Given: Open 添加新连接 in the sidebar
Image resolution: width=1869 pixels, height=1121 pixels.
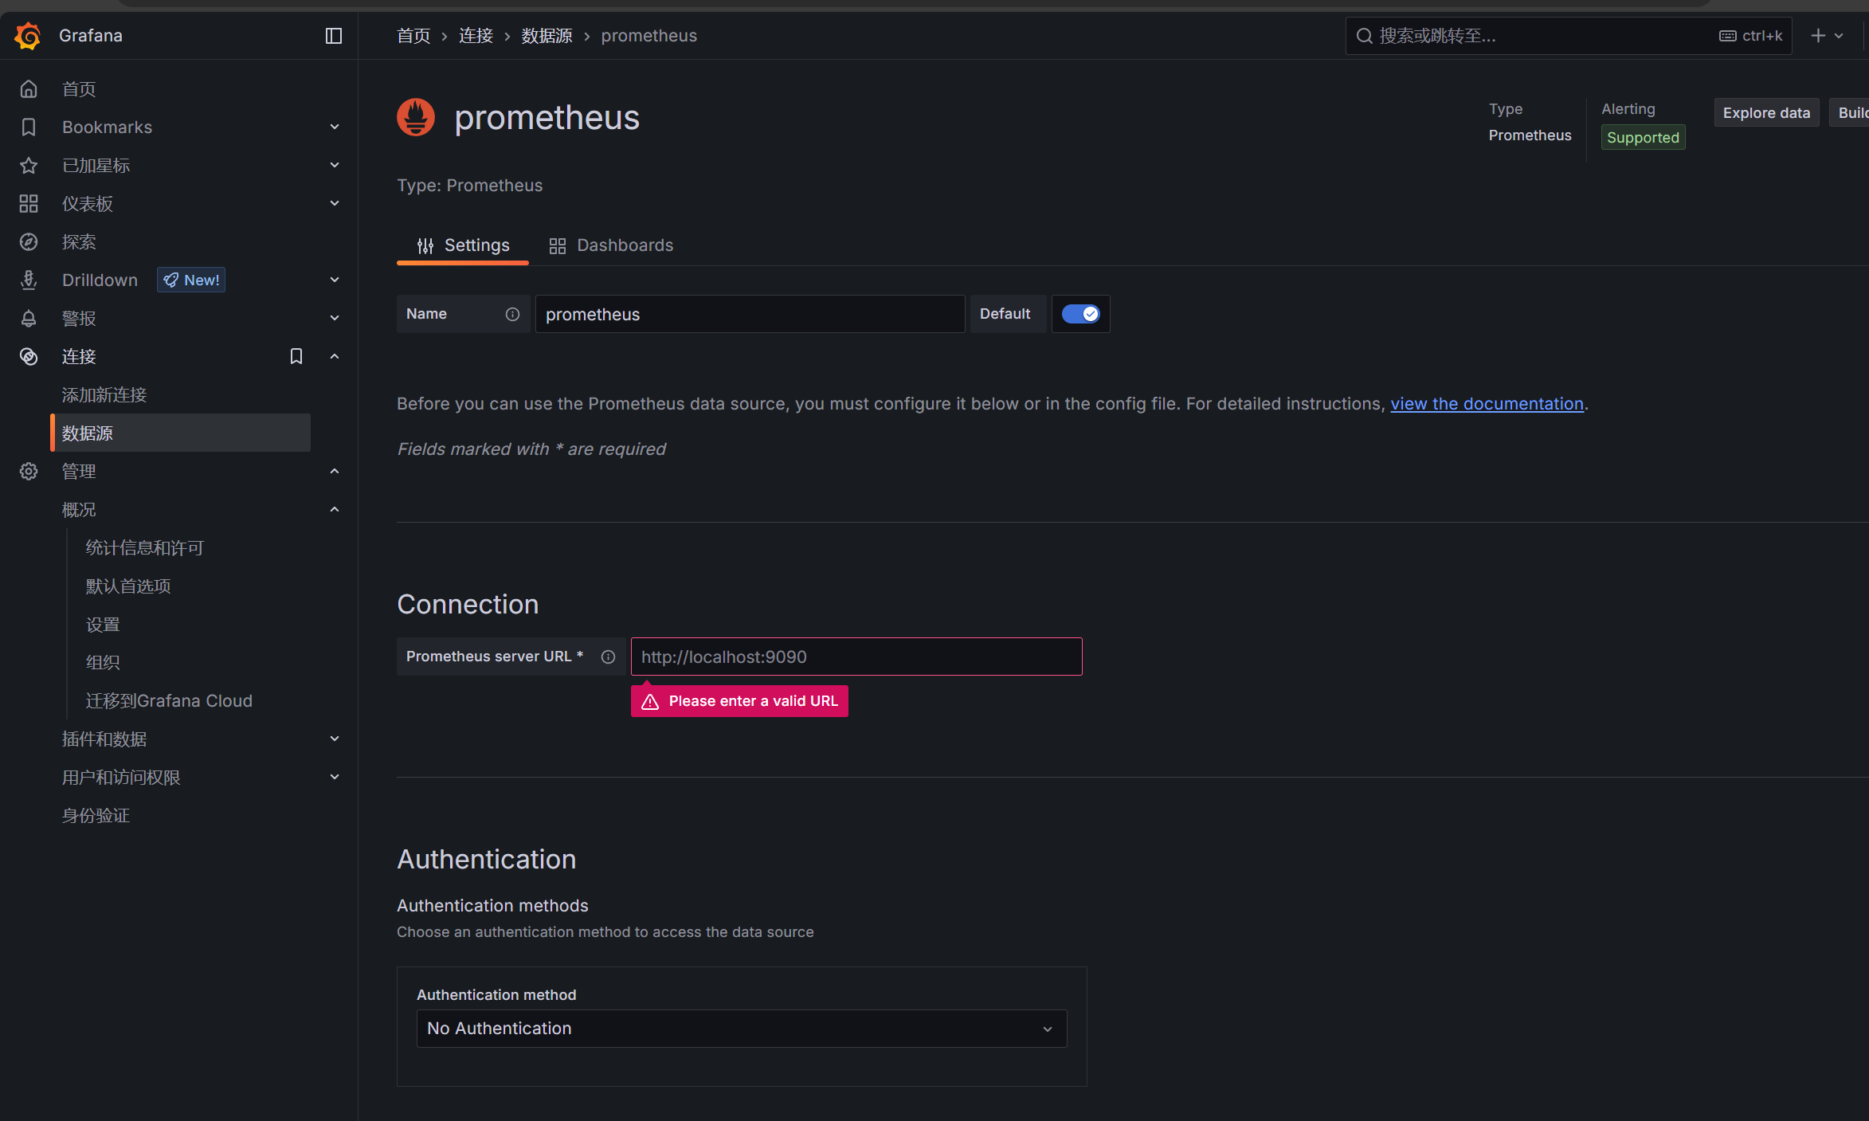Looking at the screenshot, I should click(104, 395).
